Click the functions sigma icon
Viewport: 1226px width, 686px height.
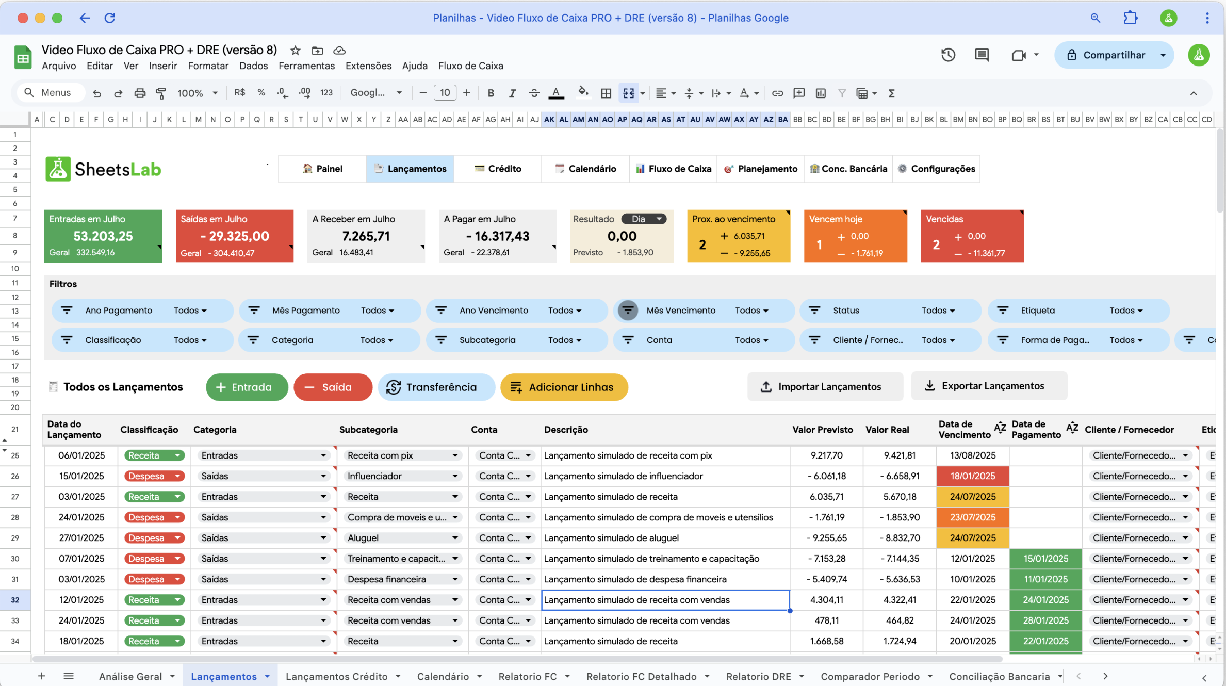(x=891, y=93)
